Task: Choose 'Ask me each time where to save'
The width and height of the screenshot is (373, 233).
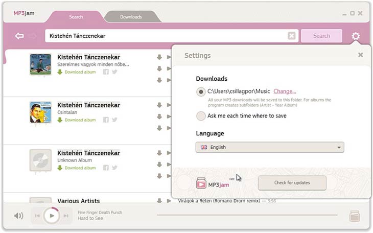Action: (201, 116)
